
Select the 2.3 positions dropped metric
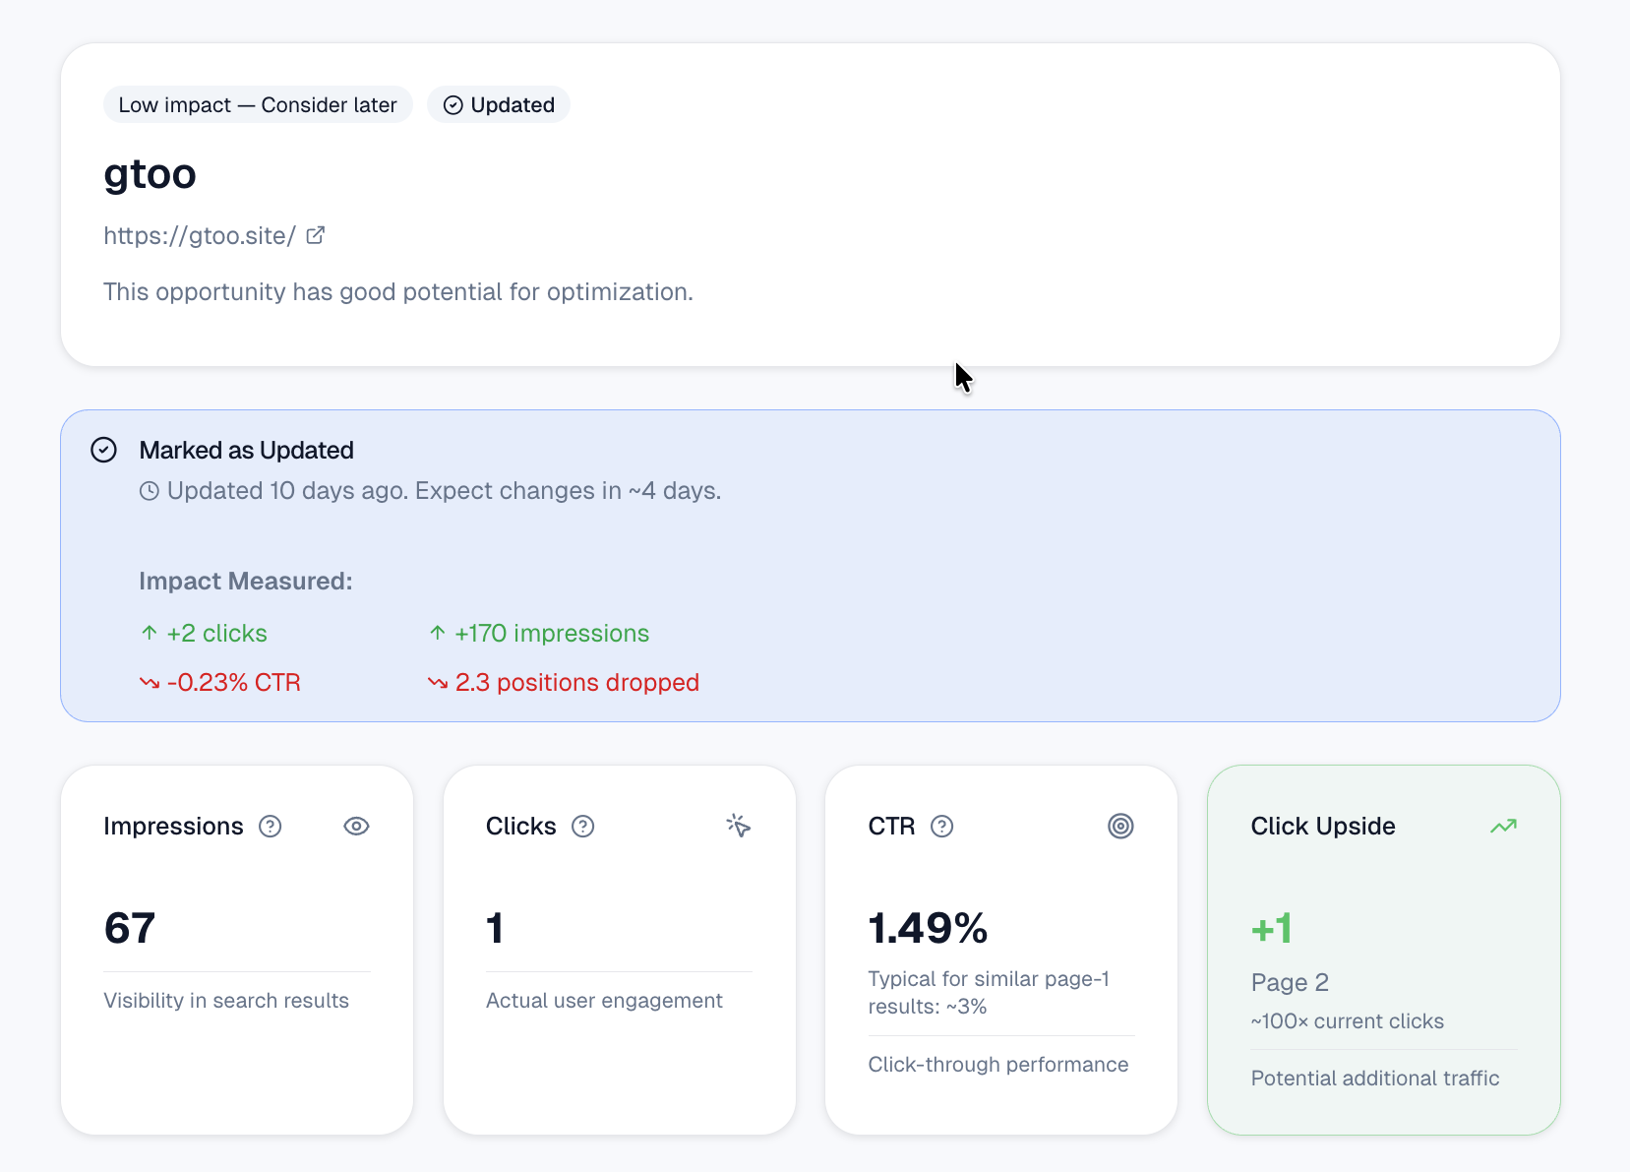click(x=577, y=682)
